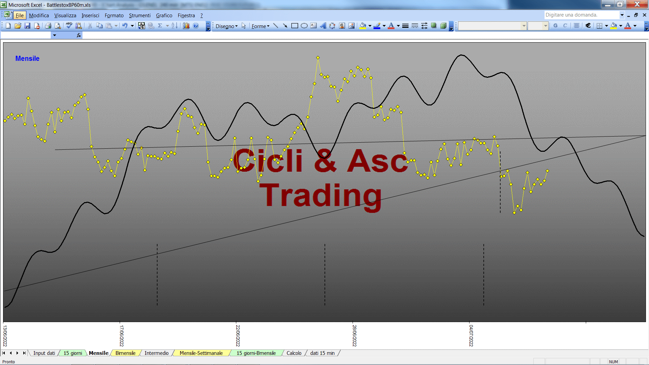Open the Disegno drawing menu
This screenshot has width=649, height=365.
pyautogui.click(x=226, y=26)
